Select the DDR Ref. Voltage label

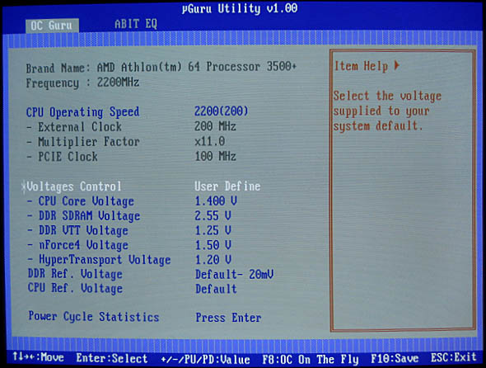pyautogui.click(x=75, y=274)
